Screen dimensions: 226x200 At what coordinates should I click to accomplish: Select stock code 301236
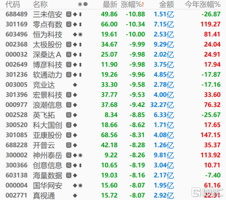tap(16, 75)
